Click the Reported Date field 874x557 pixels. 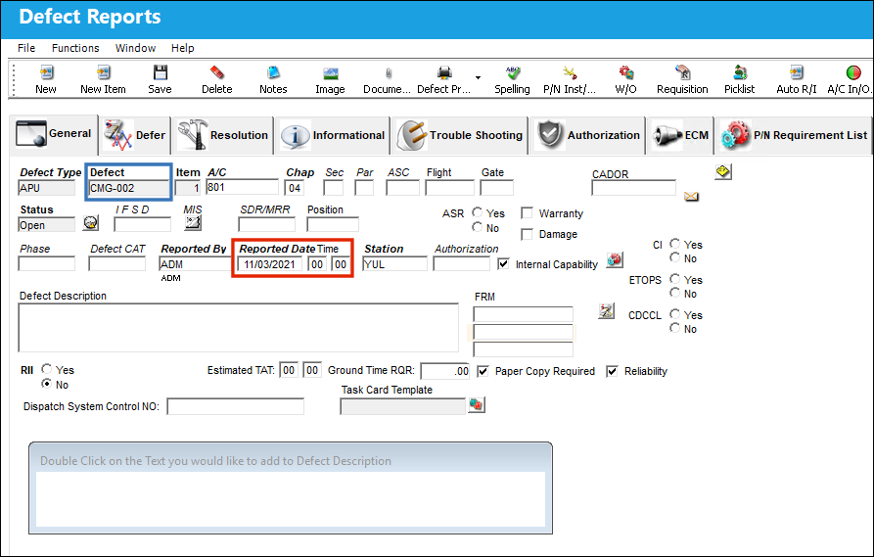(x=270, y=264)
